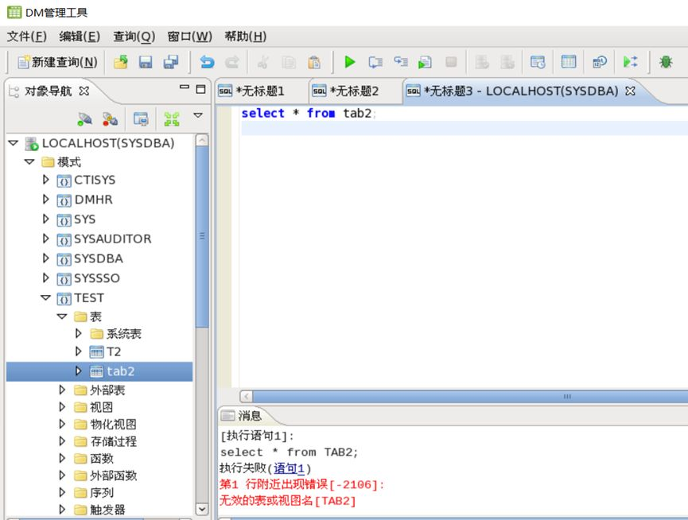
Task: Click the new connection icon in navigator
Action: tap(84, 118)
